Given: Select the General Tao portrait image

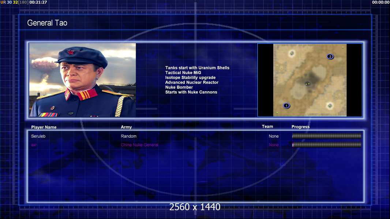Looking at the screenshot, I should pos(83,80).
